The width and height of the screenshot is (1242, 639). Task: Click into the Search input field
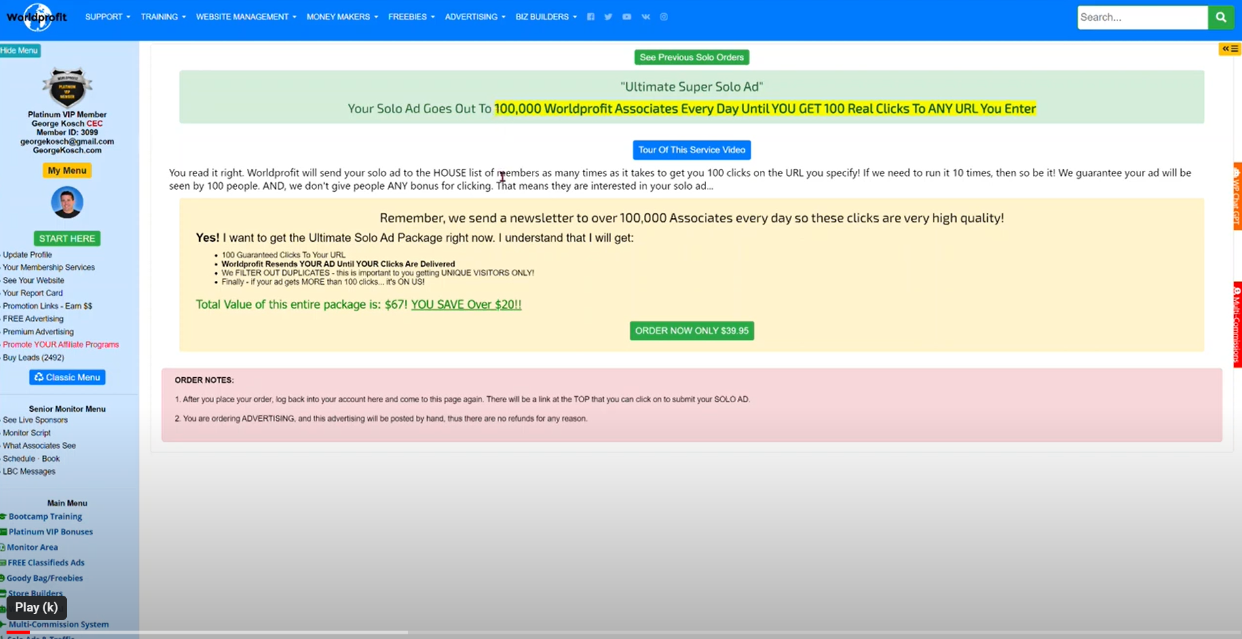pyautogui.click(x=1142, y=18)
